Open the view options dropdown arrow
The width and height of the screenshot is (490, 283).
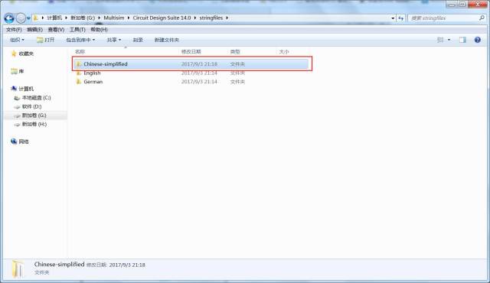point(449,40)
